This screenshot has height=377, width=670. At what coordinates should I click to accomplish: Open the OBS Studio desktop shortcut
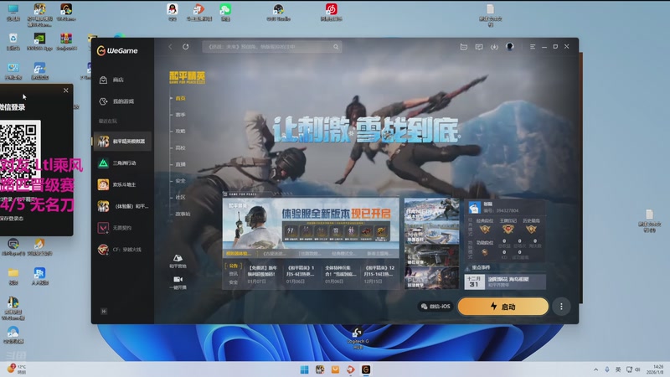pyautogui.click(x=278, y=12)
